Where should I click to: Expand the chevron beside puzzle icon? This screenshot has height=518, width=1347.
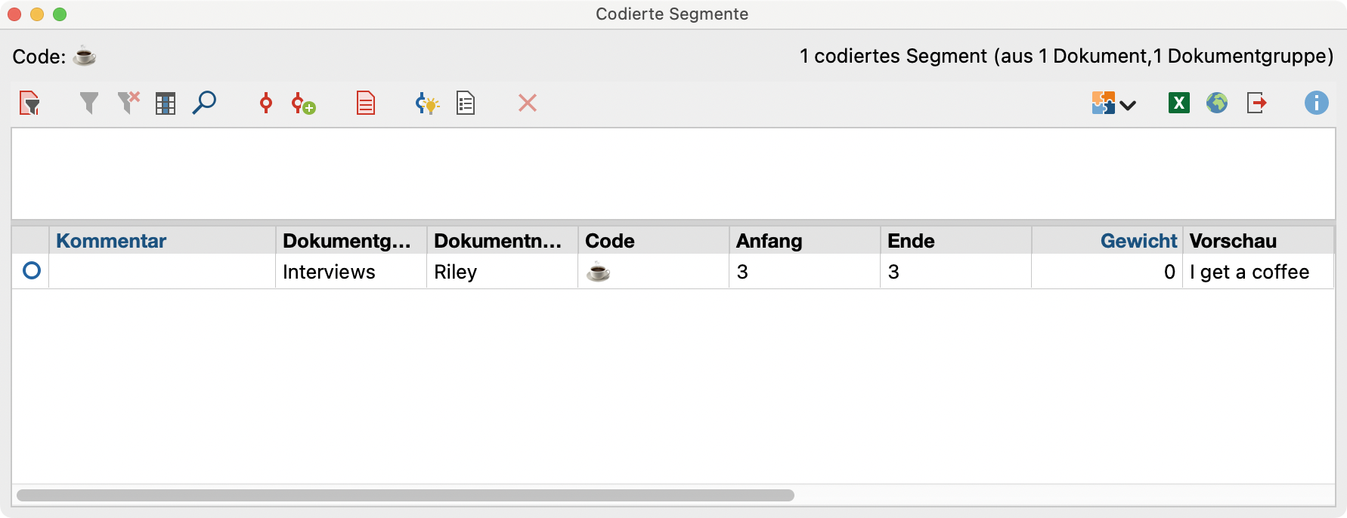pos(1128,105)
